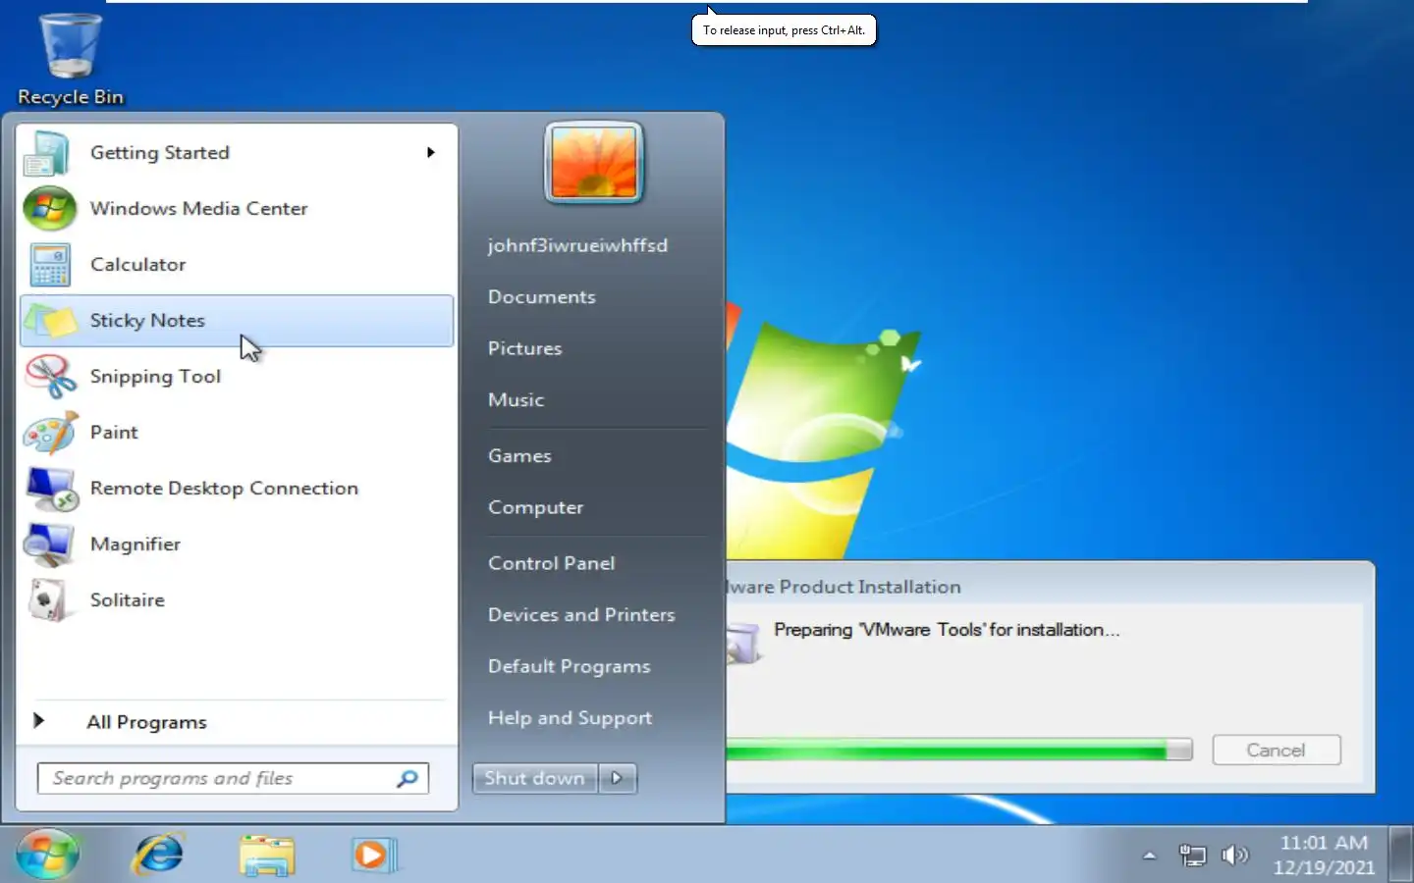Image resolution: width=1414 pixels, height=883 pixels.
Task: Open the Shut down options arrow
Action: point(617,778)
